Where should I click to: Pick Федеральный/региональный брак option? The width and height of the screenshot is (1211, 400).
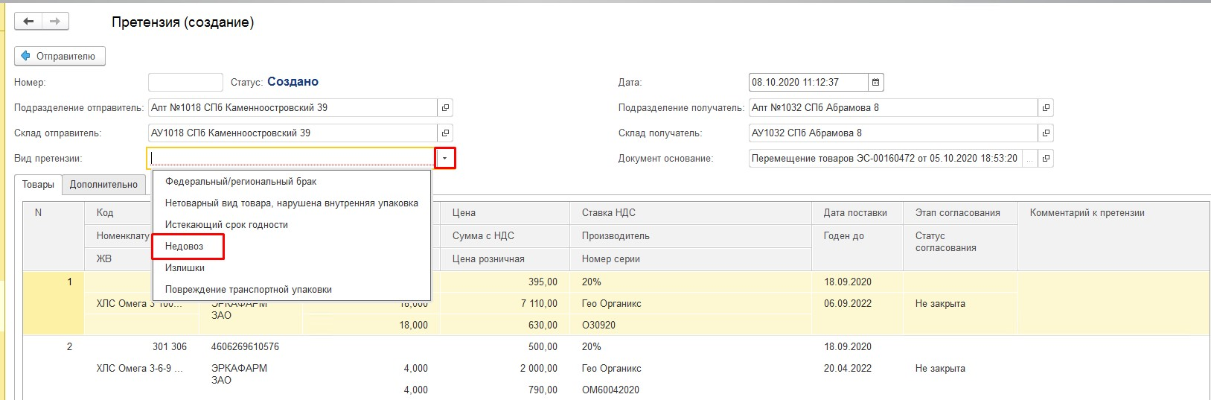click(x=240, y=182)
